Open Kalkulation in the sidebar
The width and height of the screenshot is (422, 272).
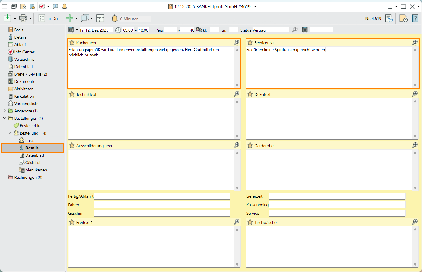[24, 96]
